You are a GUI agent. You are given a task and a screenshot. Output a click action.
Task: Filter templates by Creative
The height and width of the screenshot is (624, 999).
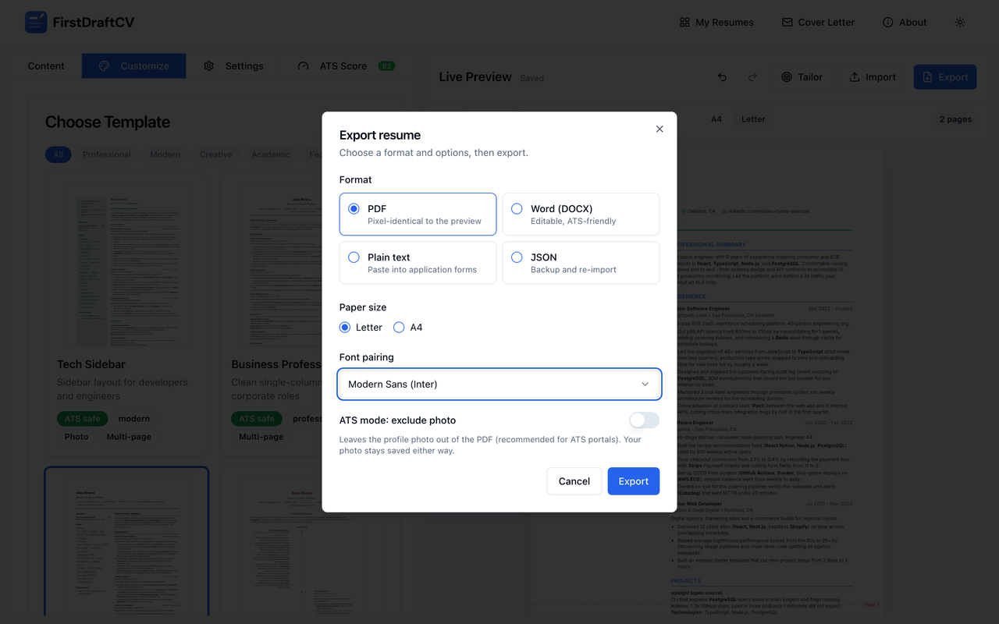tap(215, 154)
